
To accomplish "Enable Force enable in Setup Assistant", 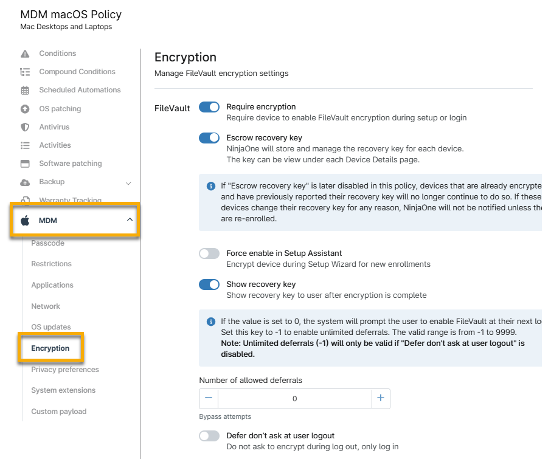I will 209,254.
